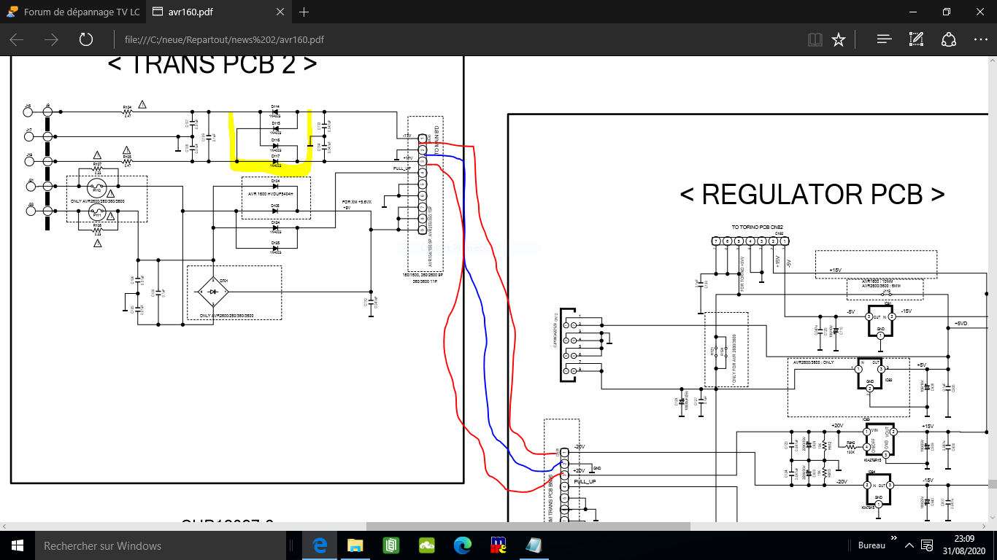Viewport: 997px width, 560px height.
Task: Go forward to the next page
Action: click(51, 39)
